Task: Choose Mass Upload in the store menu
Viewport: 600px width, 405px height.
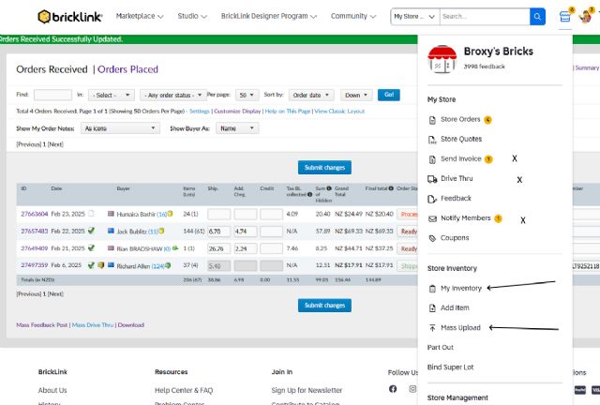Action: coord(461,327)
